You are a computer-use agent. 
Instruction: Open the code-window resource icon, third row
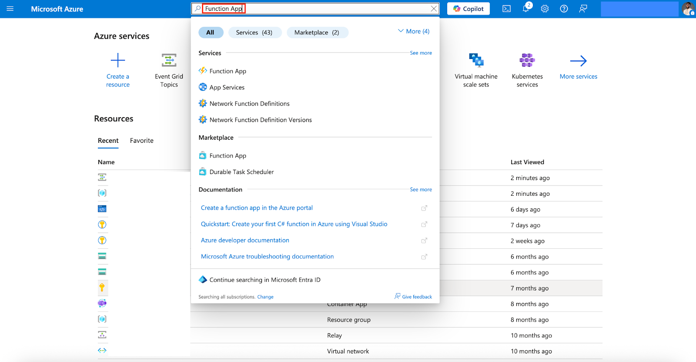tap(102, 209)
